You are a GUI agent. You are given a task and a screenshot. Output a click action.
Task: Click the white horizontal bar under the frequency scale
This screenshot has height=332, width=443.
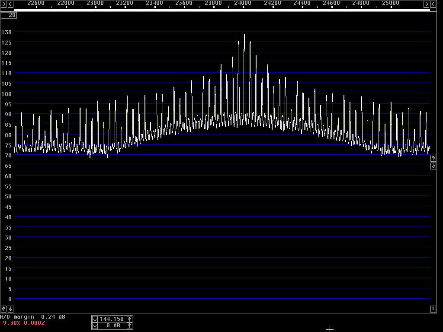click(222, 10)
